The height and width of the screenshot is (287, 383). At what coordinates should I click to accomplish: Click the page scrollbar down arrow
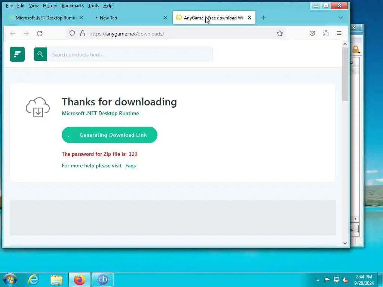[345, 243]
